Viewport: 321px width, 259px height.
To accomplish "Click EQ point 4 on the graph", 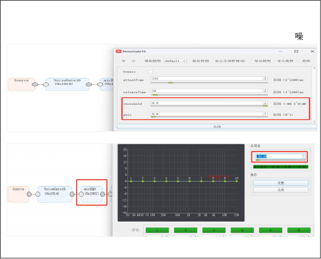I will tap(166, 182).
